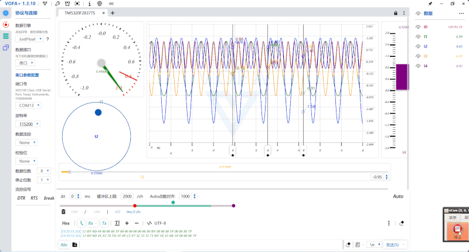This screenshot has width=469, height=252.
Task: Expand the JustFloat data engine dropdown
Action: point(30,39)
